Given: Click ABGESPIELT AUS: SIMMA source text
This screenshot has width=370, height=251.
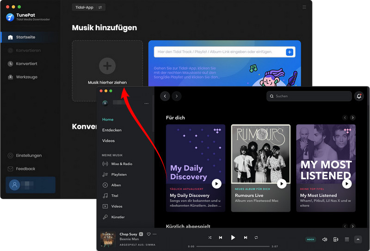Looking at the screenshot, I should coord(137,245).
